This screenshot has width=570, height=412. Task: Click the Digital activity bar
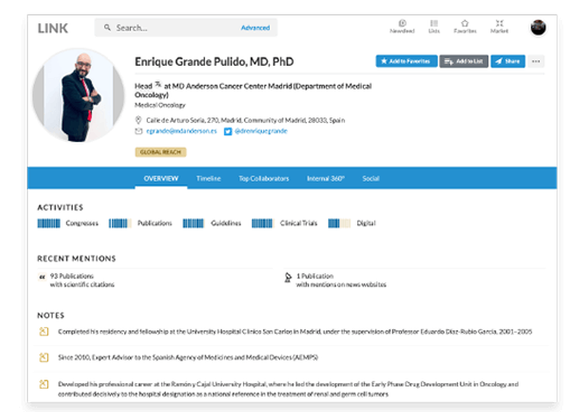[339, 223]
